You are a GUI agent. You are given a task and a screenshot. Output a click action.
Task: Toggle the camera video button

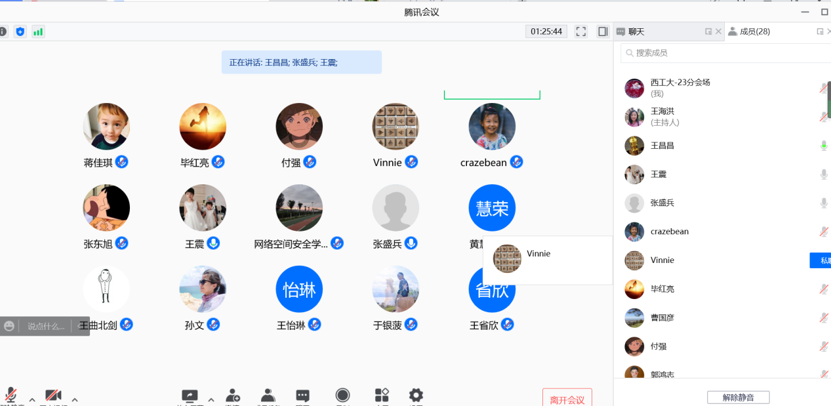coord(53,396)
